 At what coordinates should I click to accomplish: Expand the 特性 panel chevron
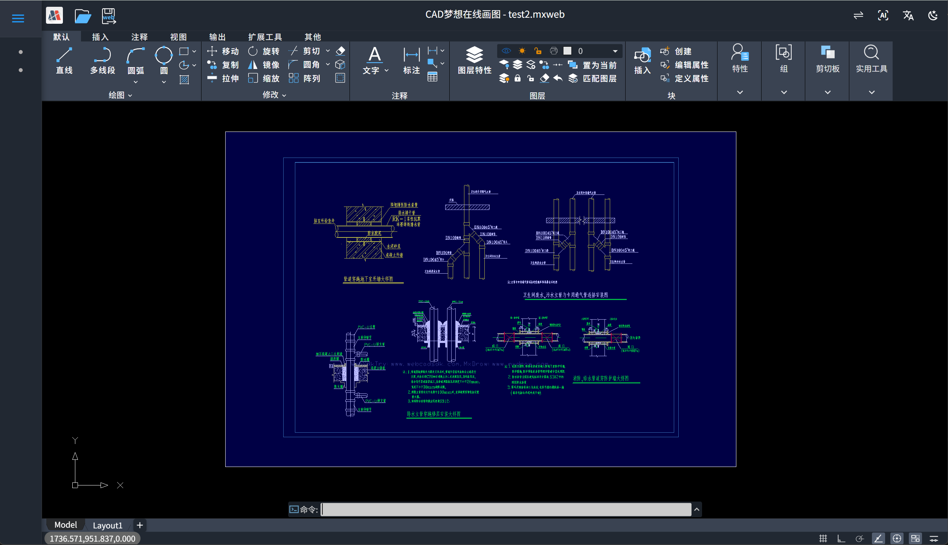coord(740,92)
